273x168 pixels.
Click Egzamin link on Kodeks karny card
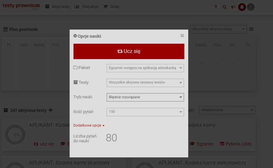tap(202, 144)
